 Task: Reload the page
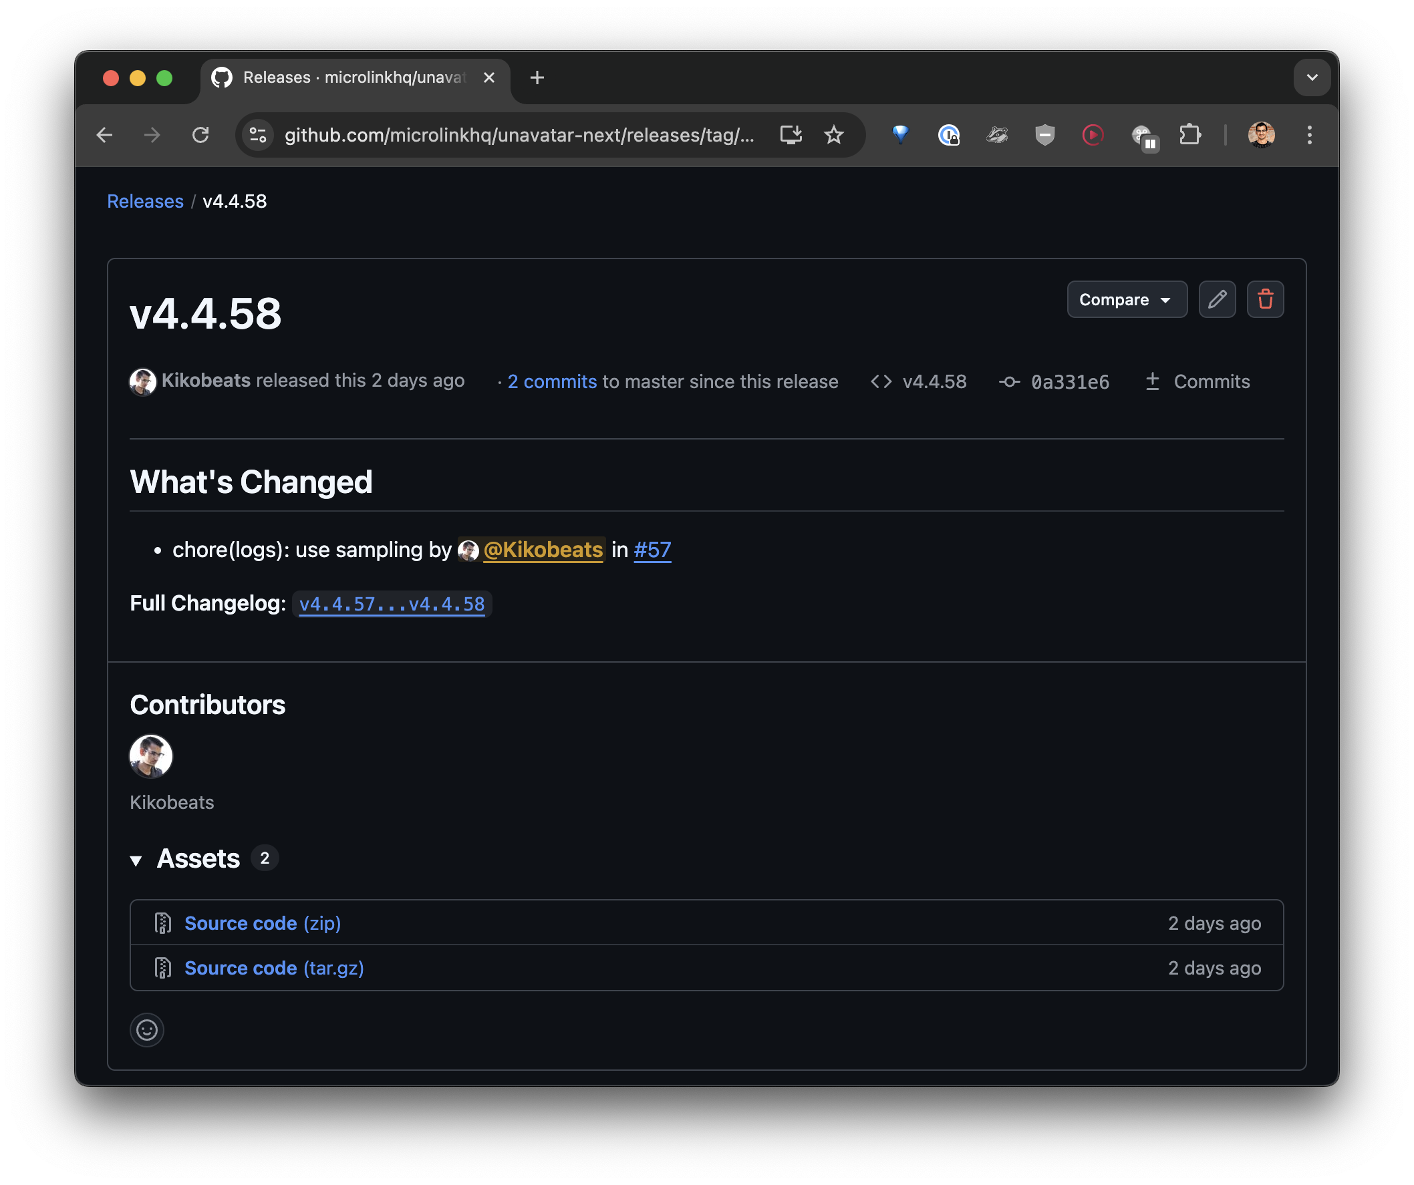(200, 135)
